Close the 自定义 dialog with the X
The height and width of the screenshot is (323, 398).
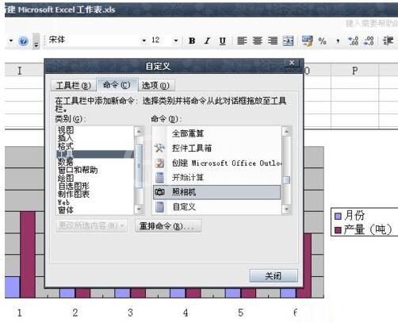coord(292,63)
